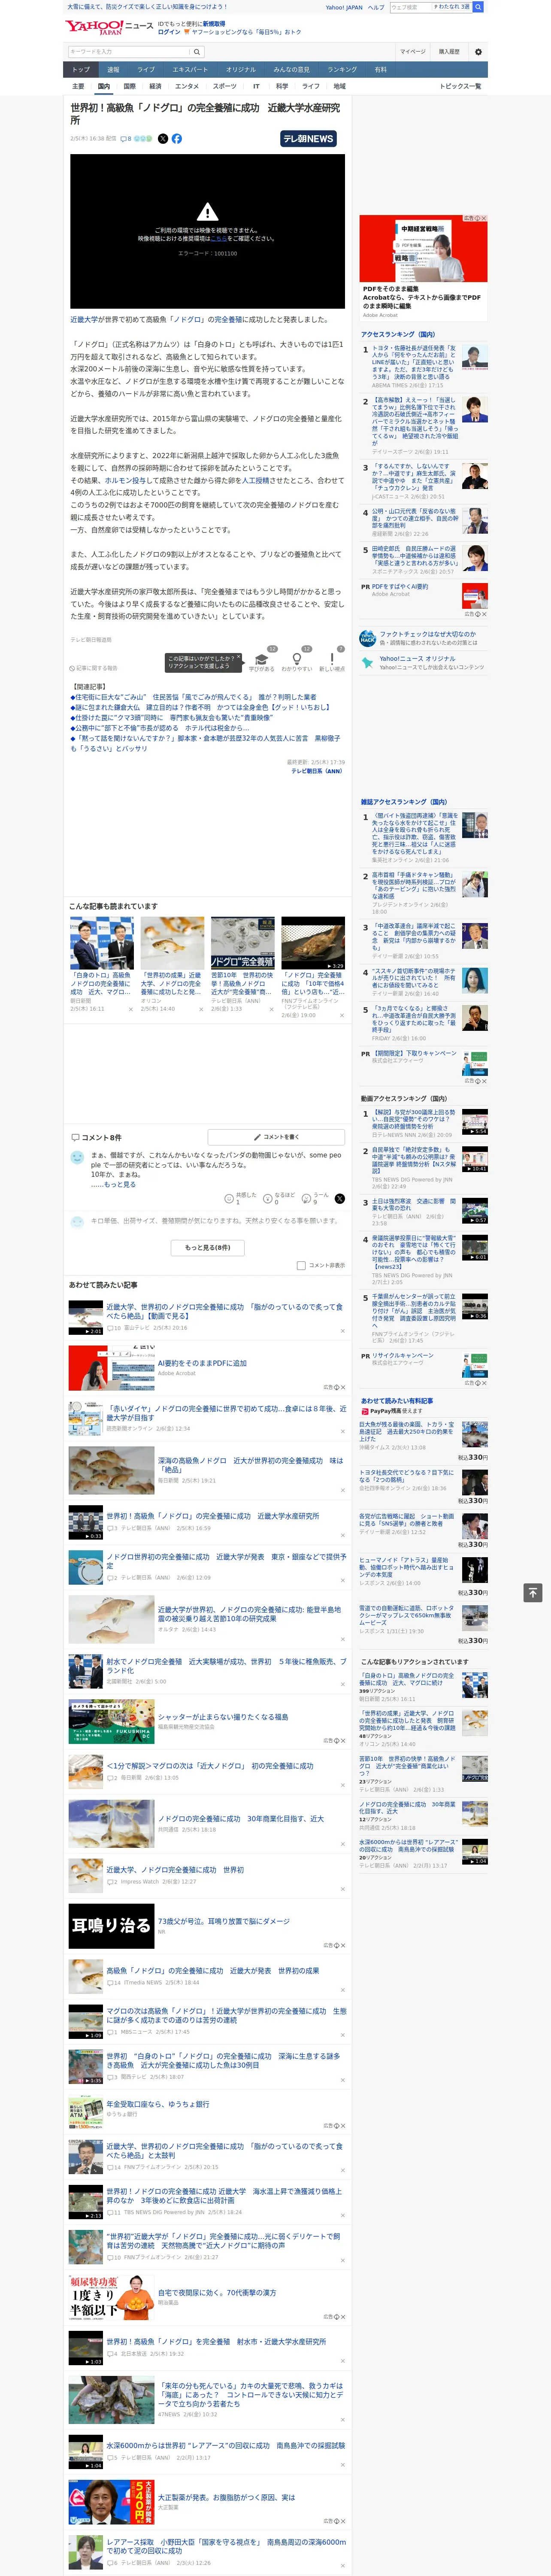The image size is (551, 2576).
Task: Click the web search blue magnifier button
Action: point(478,7)
